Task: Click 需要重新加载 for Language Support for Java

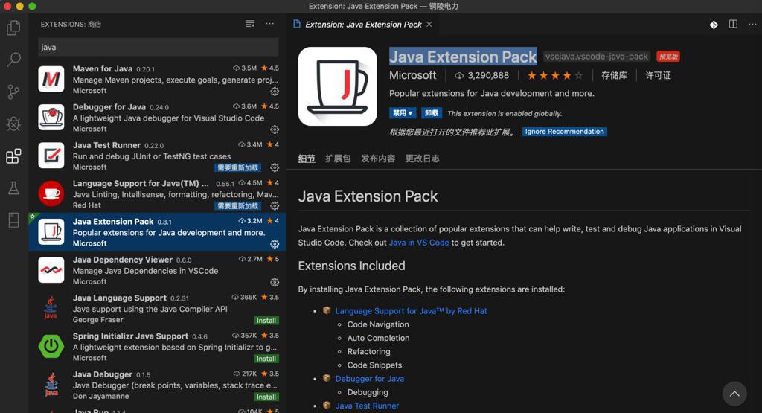Action: point(238,206)
